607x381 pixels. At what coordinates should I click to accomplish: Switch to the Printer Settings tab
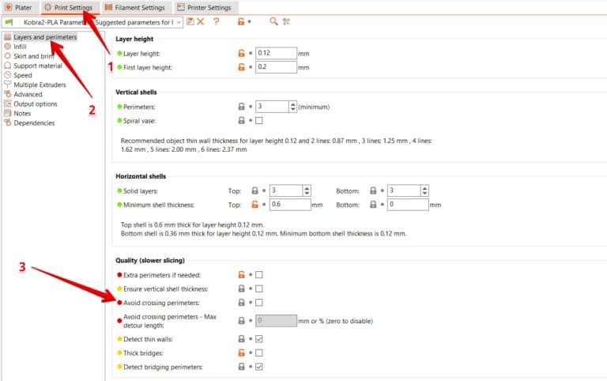pos(204,8)
